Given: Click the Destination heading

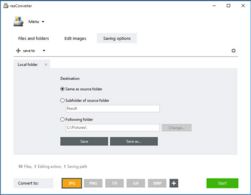Looking at the screenshot, I should (70, 78).
